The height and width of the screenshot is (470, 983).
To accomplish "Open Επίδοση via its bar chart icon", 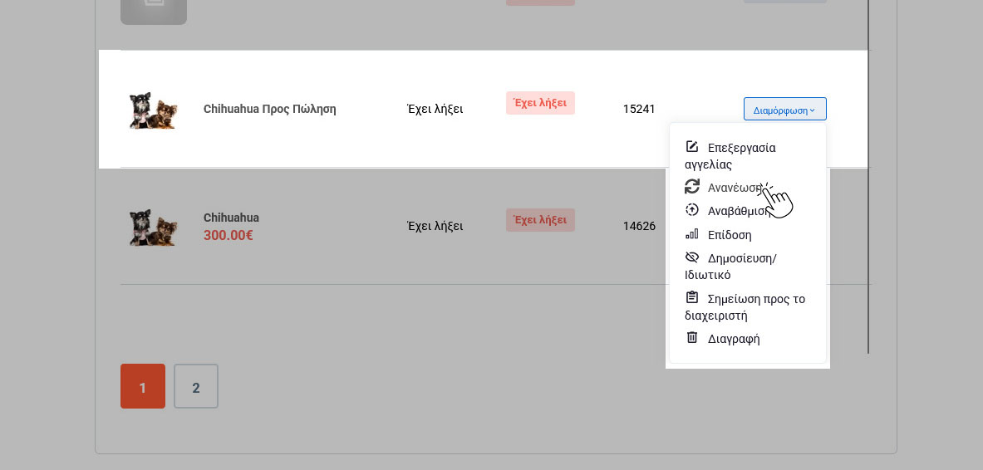I will point(692,234).
